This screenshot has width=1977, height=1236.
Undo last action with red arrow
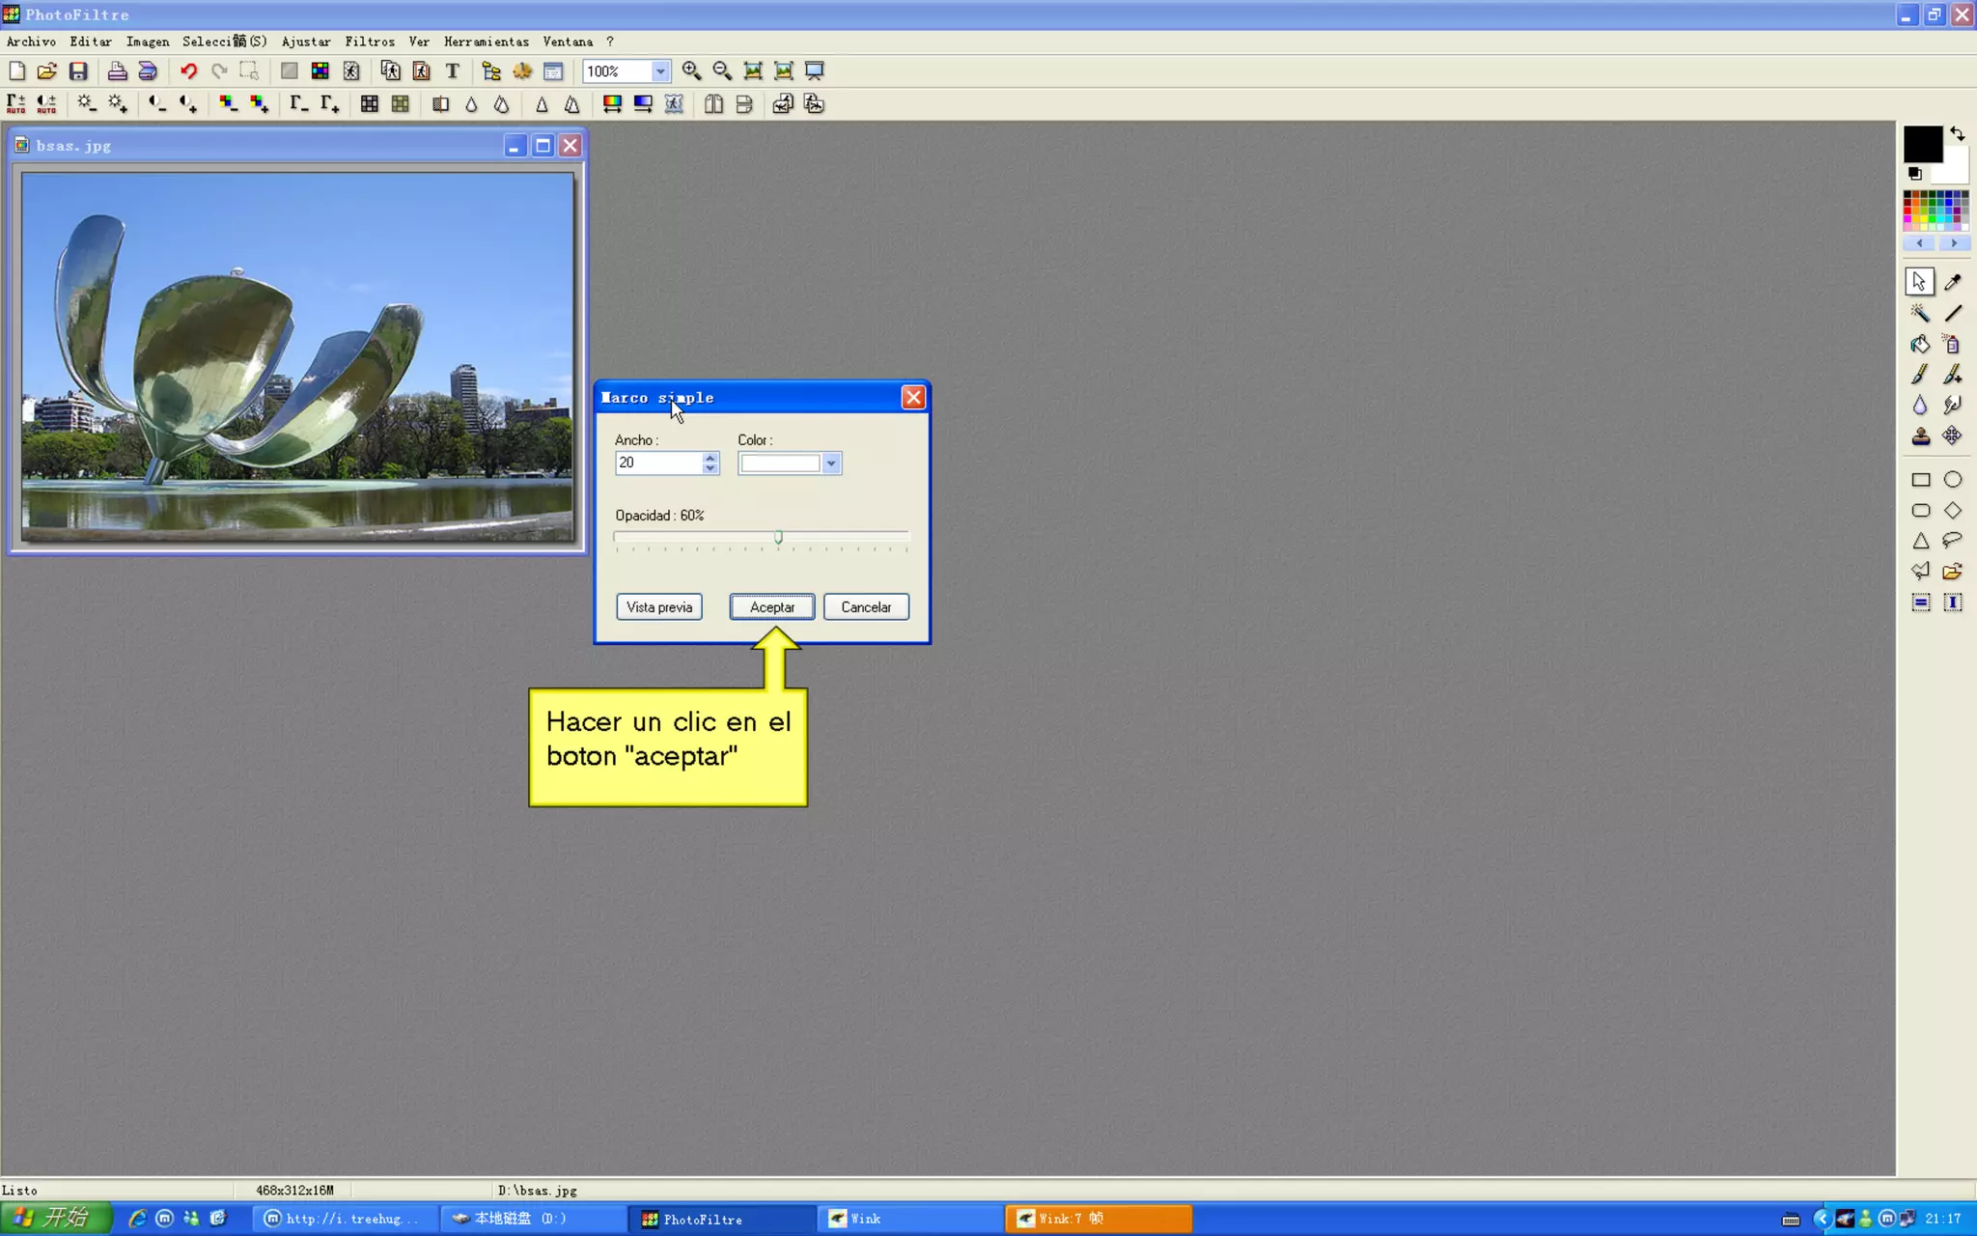click(x=188, y=70)
